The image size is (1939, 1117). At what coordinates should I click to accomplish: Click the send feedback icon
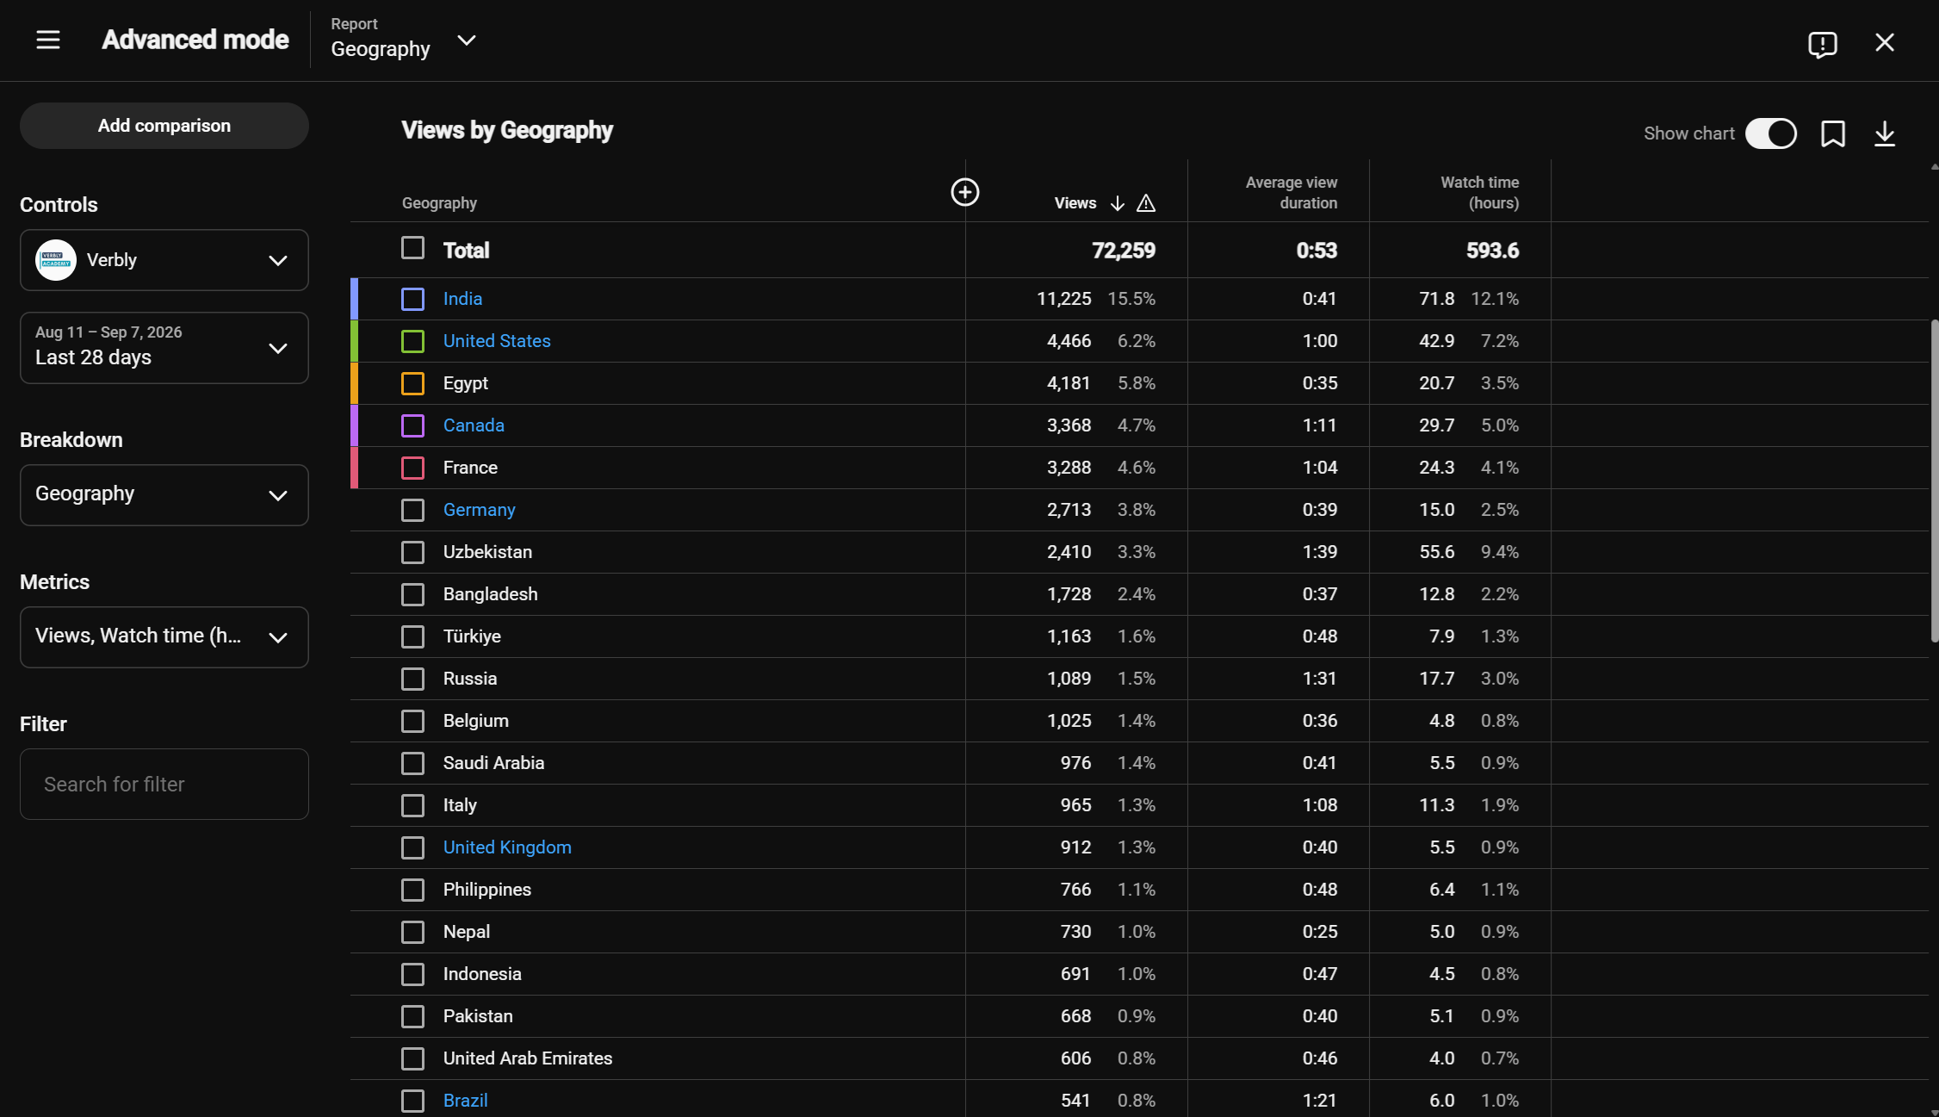[x=1823, y=43]
